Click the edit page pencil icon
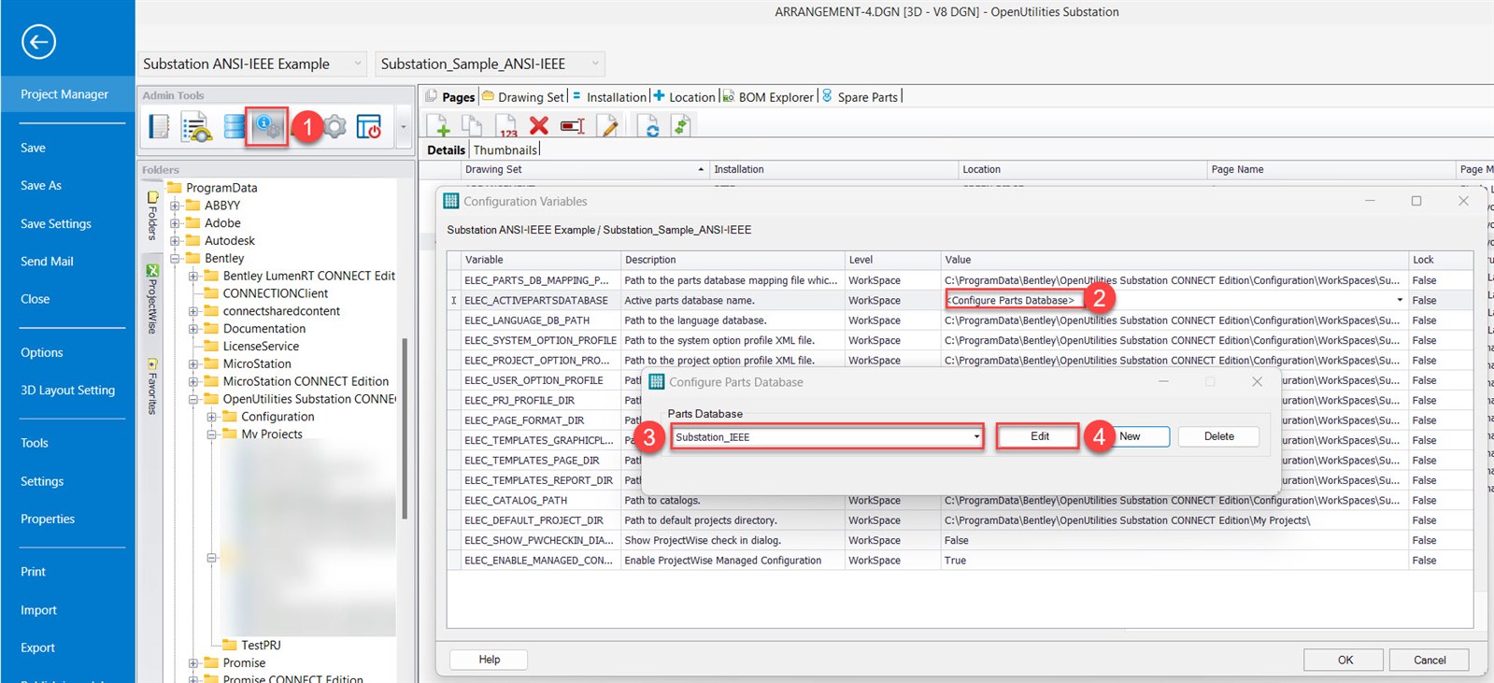This screenshot has width=1494, height=683. (x=609, y=125)
